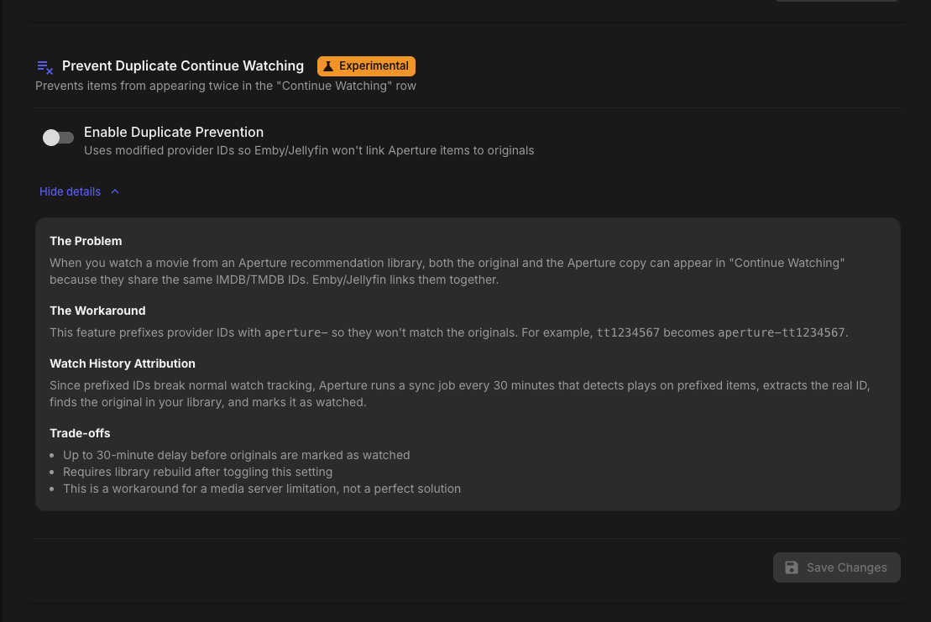Click the "Hide details" link

70,191
